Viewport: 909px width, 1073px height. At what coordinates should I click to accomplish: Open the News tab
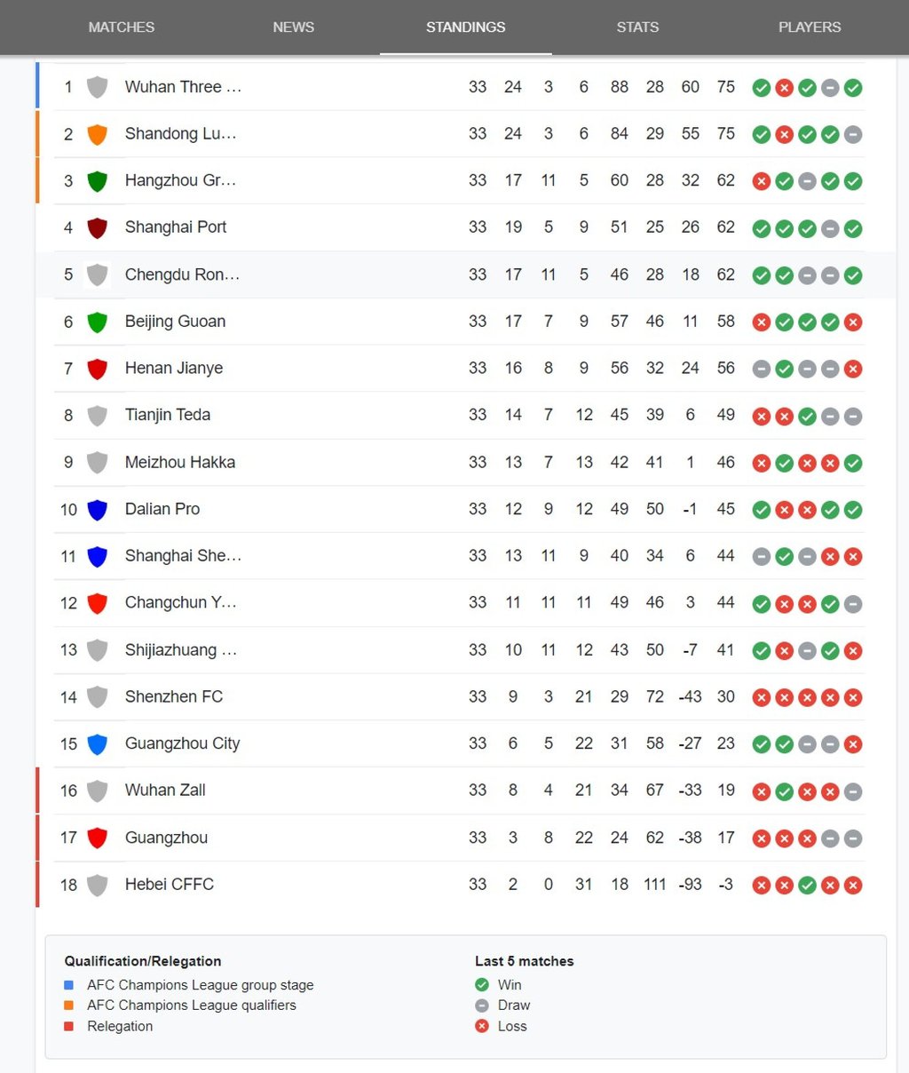pos(294,28)
